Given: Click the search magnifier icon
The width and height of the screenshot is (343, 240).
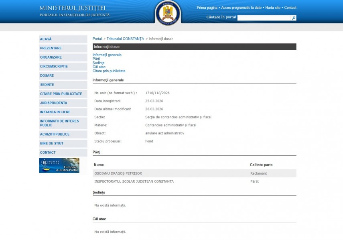Looking at the screenshot, I should click(294, 18).
